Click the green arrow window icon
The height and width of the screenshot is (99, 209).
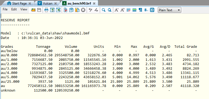58,10
